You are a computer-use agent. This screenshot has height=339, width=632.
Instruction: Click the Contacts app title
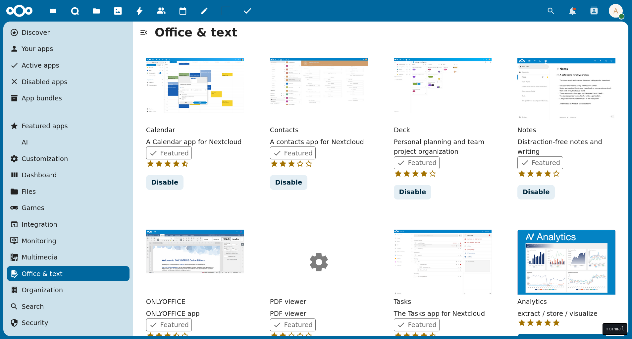tap(284, 130)
